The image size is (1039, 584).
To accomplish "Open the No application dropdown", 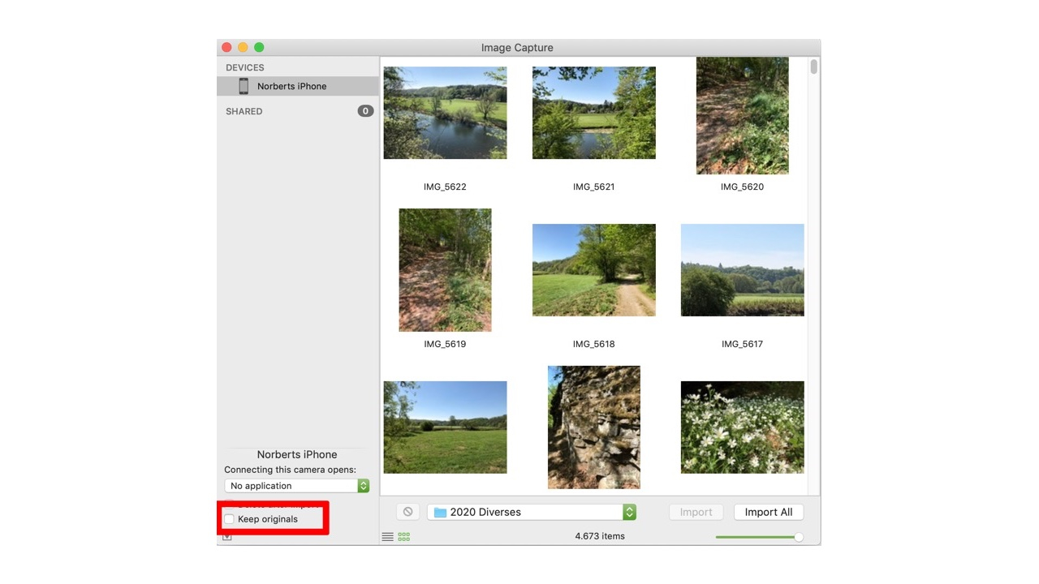I will (x=297, y=486).
